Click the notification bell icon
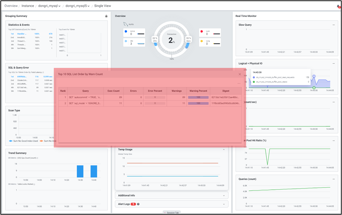 [x=338, y=6]
